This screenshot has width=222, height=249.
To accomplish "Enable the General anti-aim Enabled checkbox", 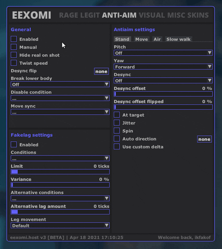I will coord(14,39).
